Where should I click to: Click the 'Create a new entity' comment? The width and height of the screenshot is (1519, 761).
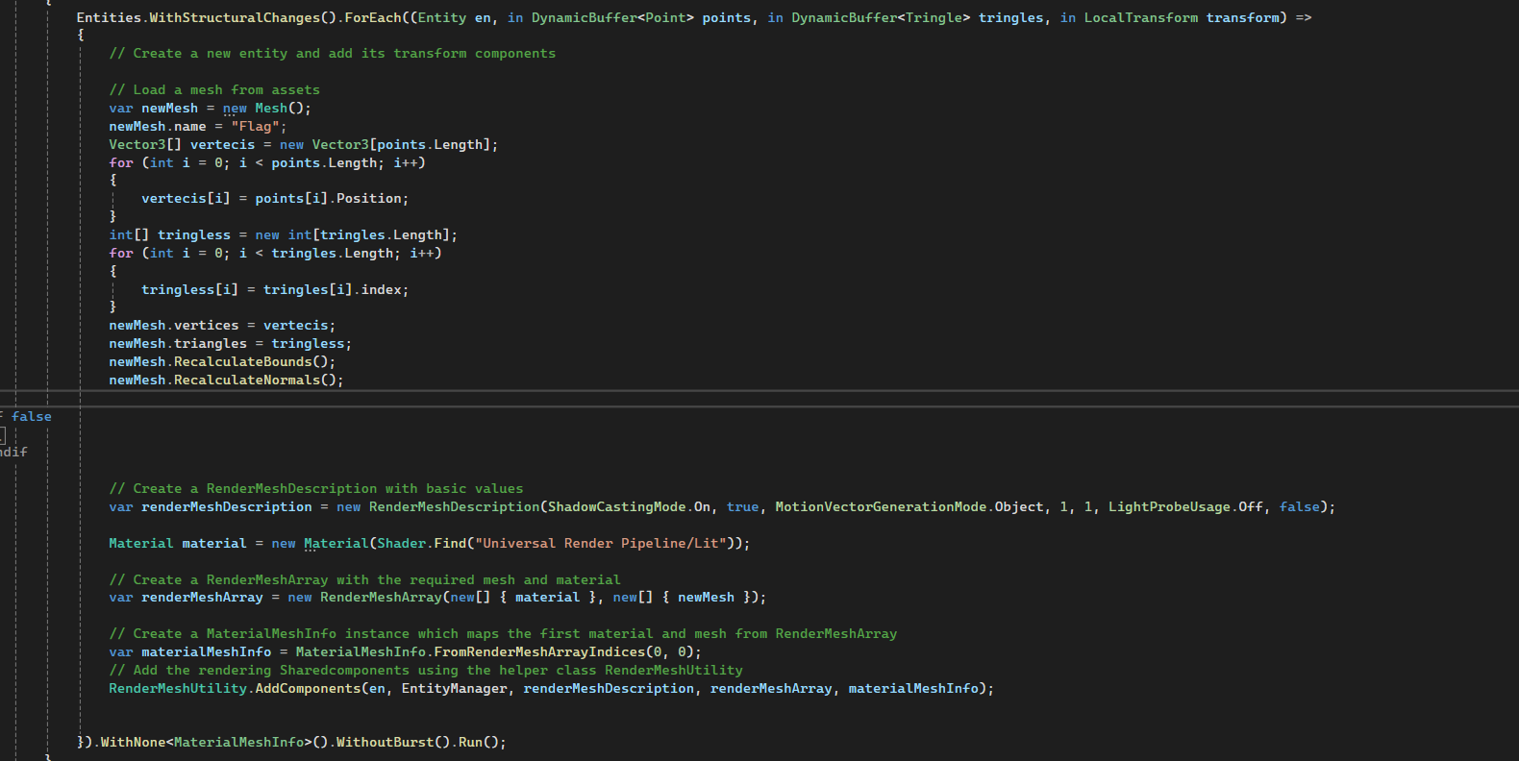coord(333,54)
